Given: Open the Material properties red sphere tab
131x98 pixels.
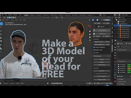Looking at the screenshot, I should (115, 78).
